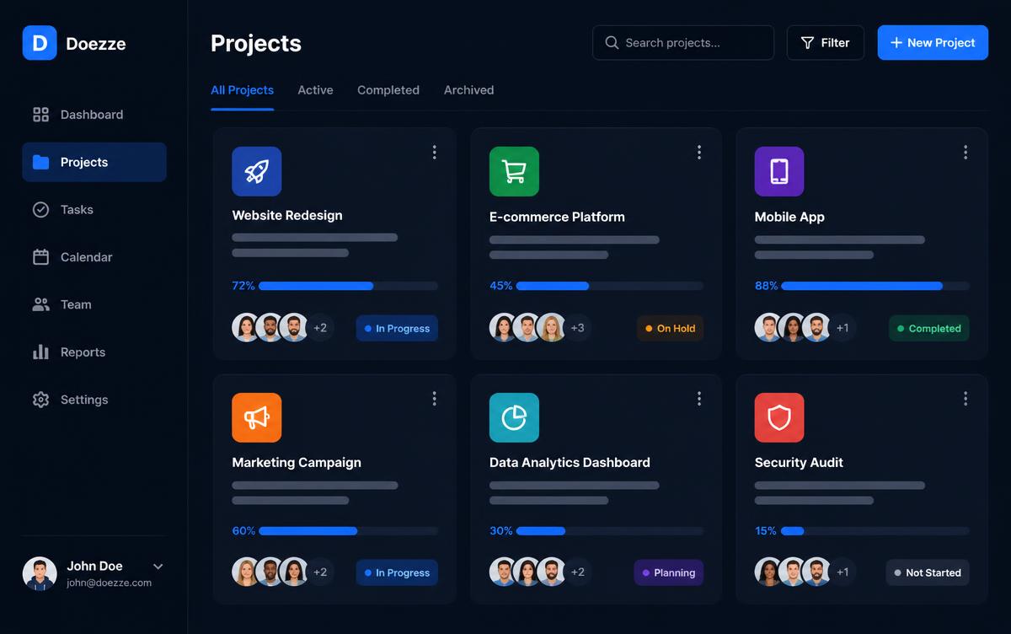
Task: Open Security Audit three-dot menu
Action: coord(966,399)
